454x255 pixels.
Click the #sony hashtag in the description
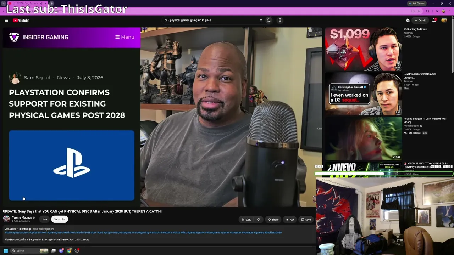[x=8, y=233]
